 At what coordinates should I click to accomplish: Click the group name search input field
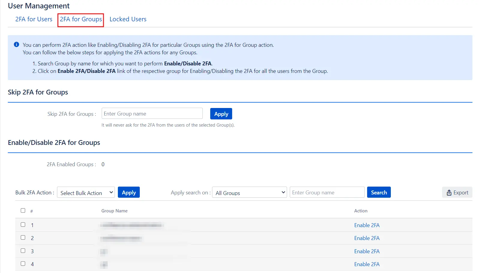click(327, 193)
